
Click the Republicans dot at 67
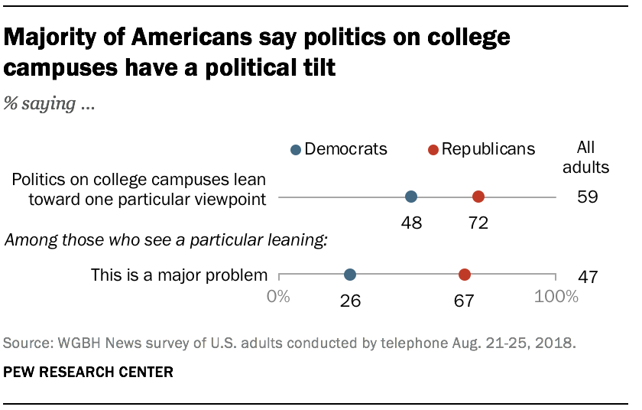[464, 275]
